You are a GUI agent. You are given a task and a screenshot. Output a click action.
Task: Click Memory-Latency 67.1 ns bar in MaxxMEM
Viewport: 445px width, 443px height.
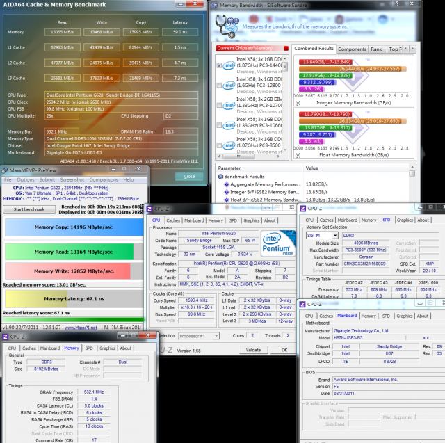(74, 299)
